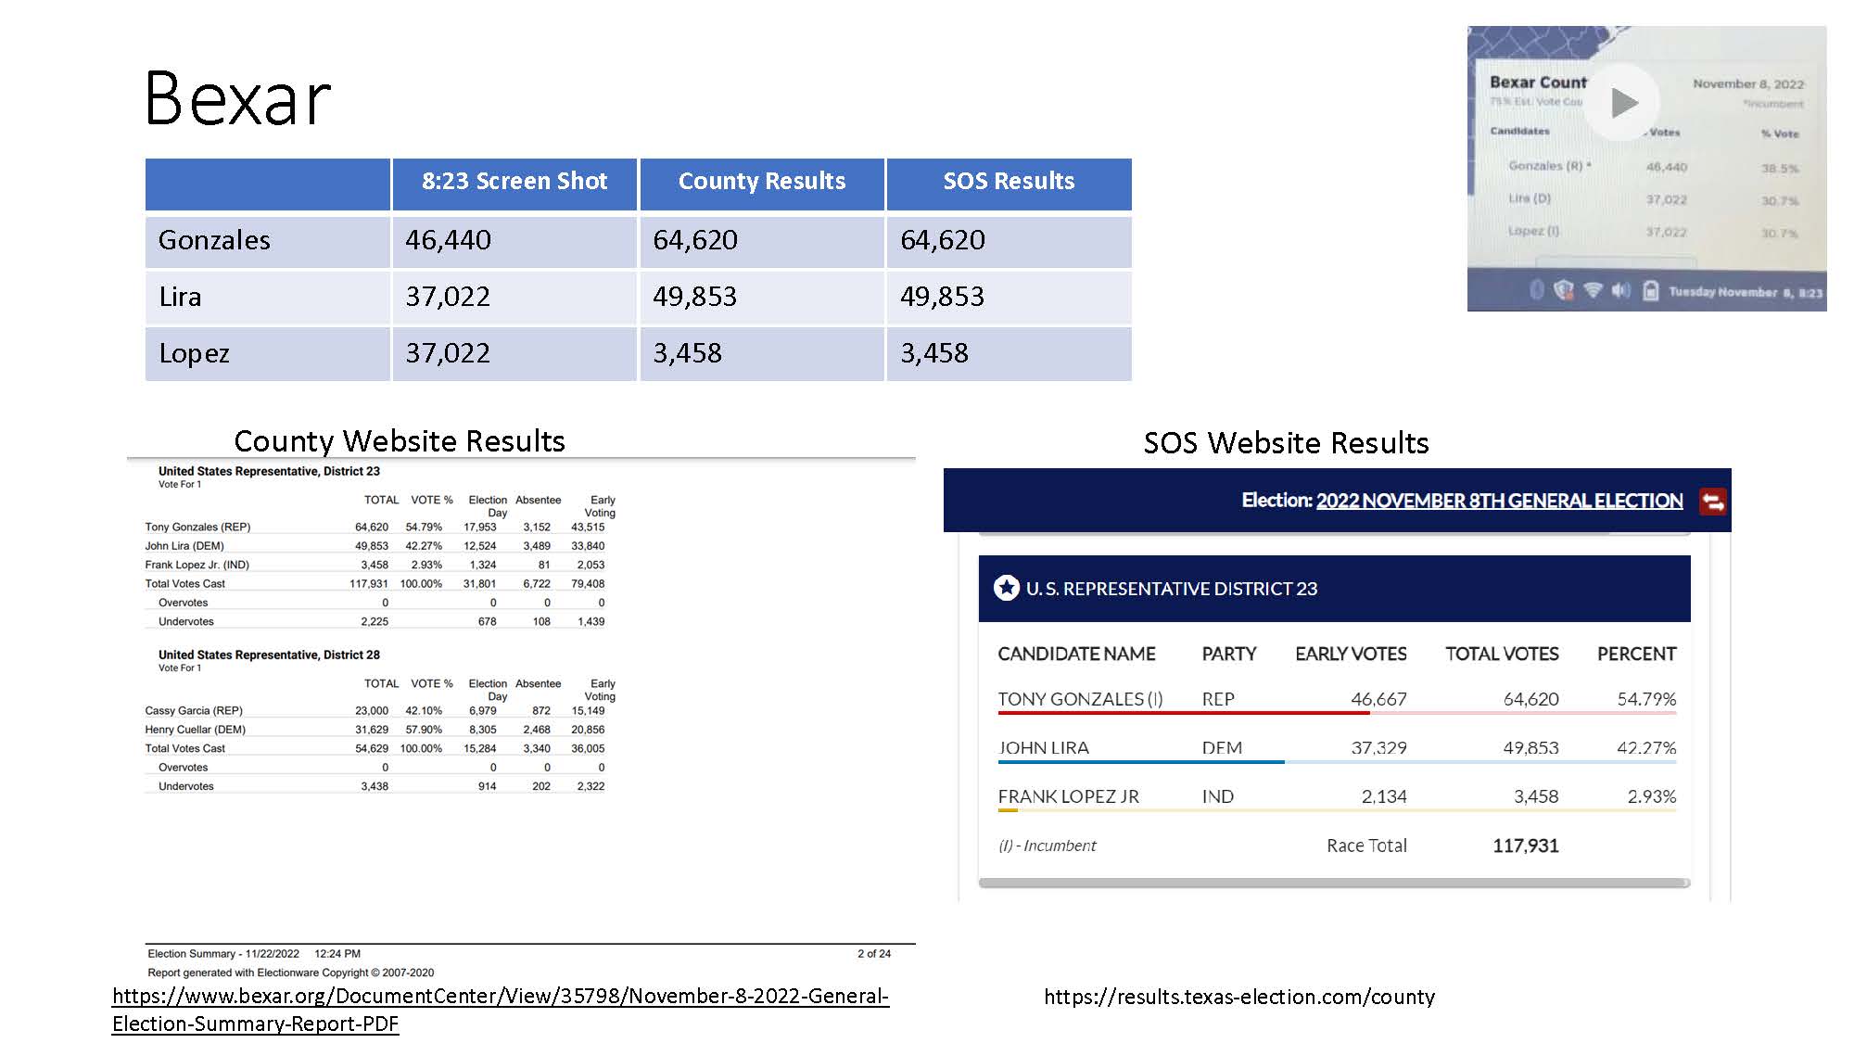This screenshot has height=1043, width=1854.
Task: Click the Wi-Fi icon in the photographed taskbar
Action: (x=1593, y=290)
